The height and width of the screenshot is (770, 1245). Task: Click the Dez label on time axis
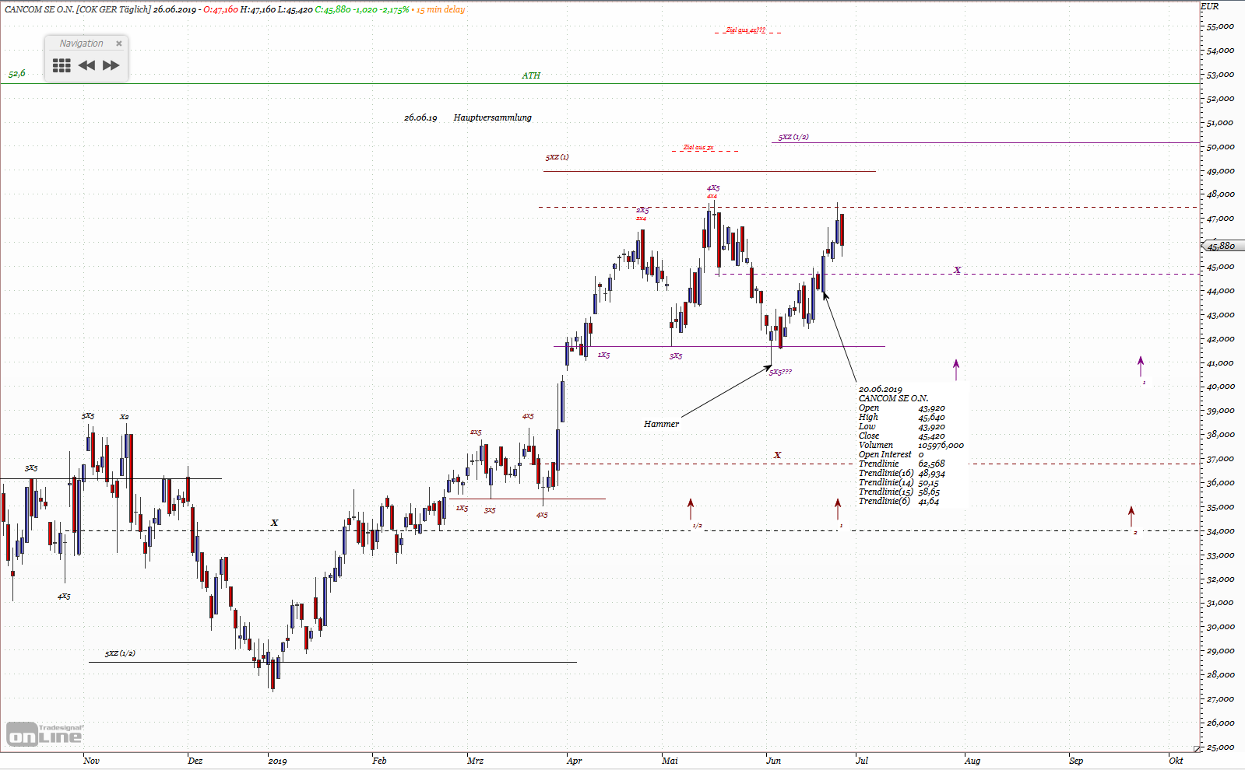195,761
